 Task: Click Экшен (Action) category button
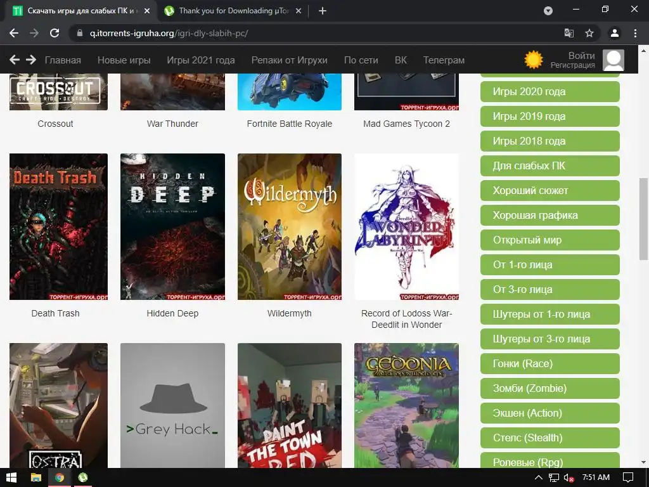pos(550,413)
